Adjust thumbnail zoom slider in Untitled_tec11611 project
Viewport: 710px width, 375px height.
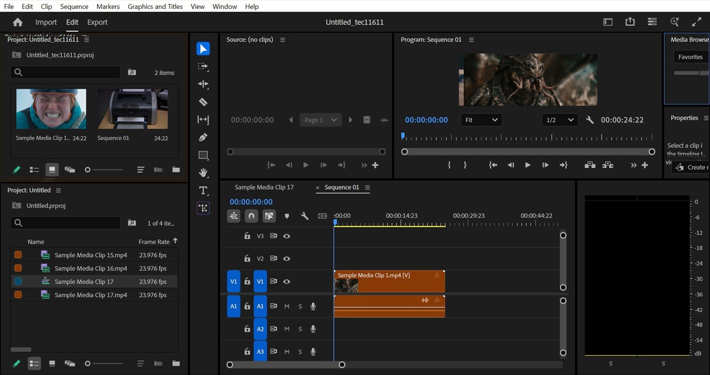[x=103, y=170]
